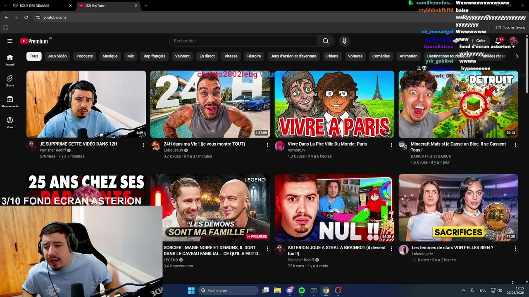529x297 pixels.
Task: Open the Shorts sidebar icon
Action: (x=10, y=81)
